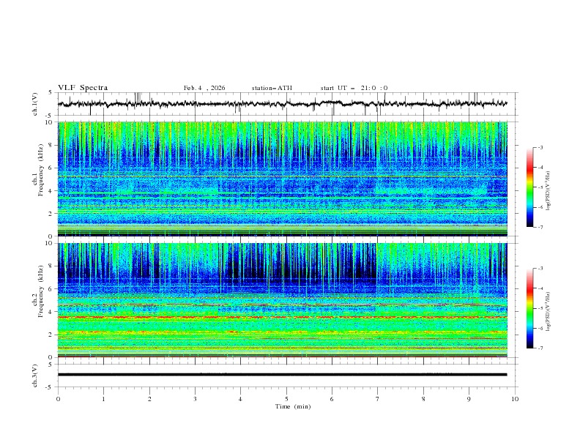Click the ch.3 black voltage trace
The height and width of the screenshot is (448, 580).
point(282,375)
